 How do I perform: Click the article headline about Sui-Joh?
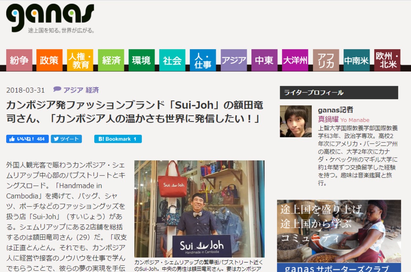tap(135, 112)
